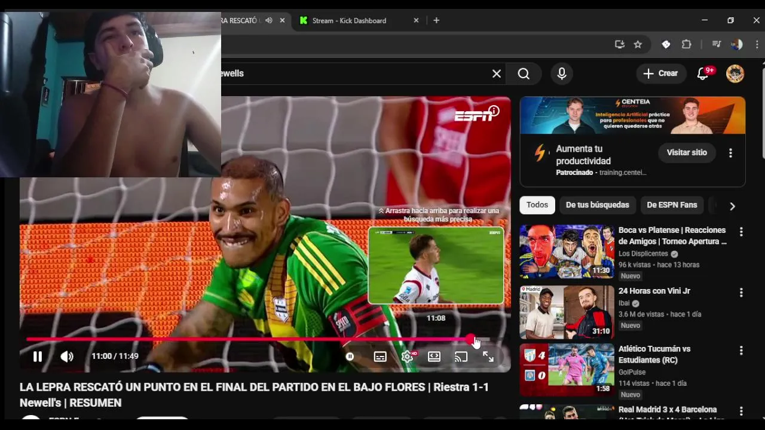The height and width of the screenshot is (430, 765).
Task: Click the Centeia ad banner image
Action: point(632,115)
